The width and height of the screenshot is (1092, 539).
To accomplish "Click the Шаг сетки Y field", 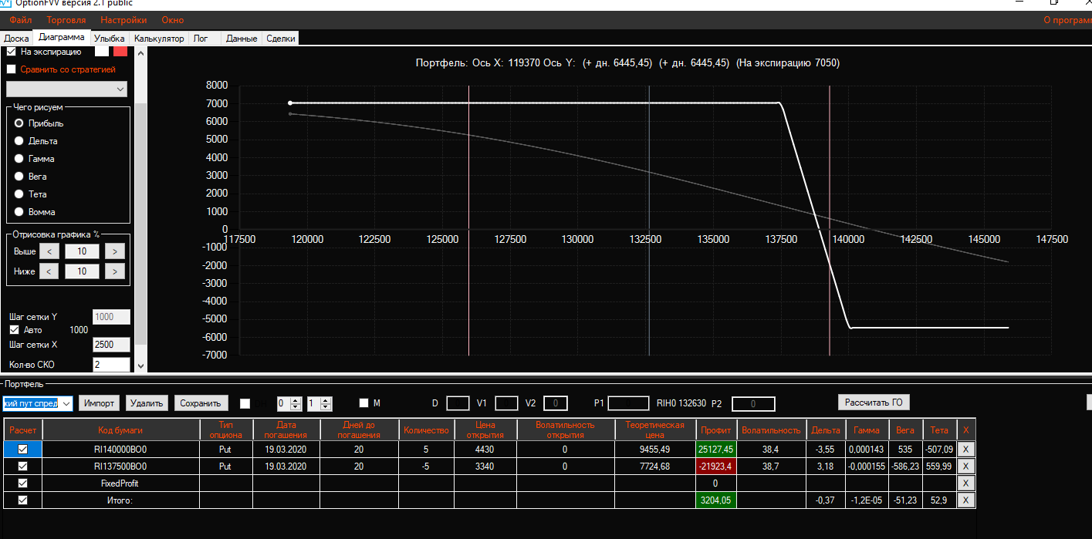I will [111, 317].
